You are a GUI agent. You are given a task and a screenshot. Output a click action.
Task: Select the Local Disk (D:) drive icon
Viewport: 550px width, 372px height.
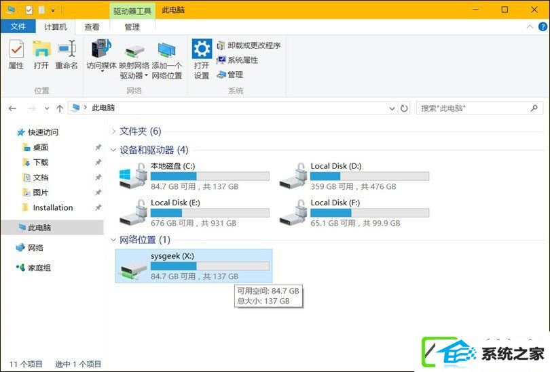point(293,176)
